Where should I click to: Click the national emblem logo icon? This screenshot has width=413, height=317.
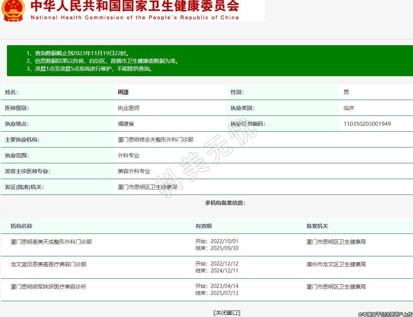[x=13, y=10]
